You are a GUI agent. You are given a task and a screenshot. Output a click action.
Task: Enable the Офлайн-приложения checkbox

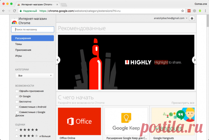tap(17, 91)
